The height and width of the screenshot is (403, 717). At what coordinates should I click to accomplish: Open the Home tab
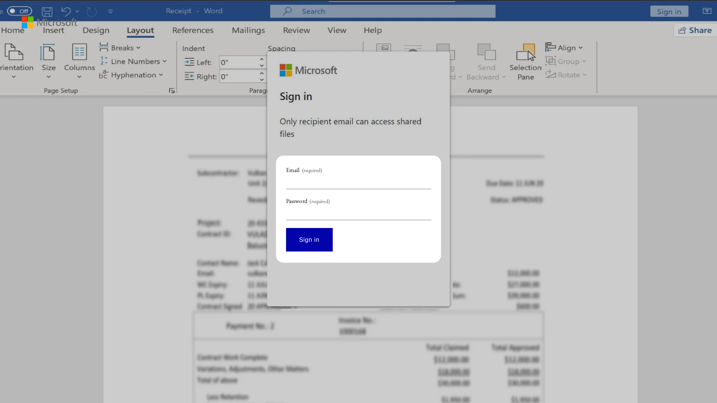click(x=12, y=30)
